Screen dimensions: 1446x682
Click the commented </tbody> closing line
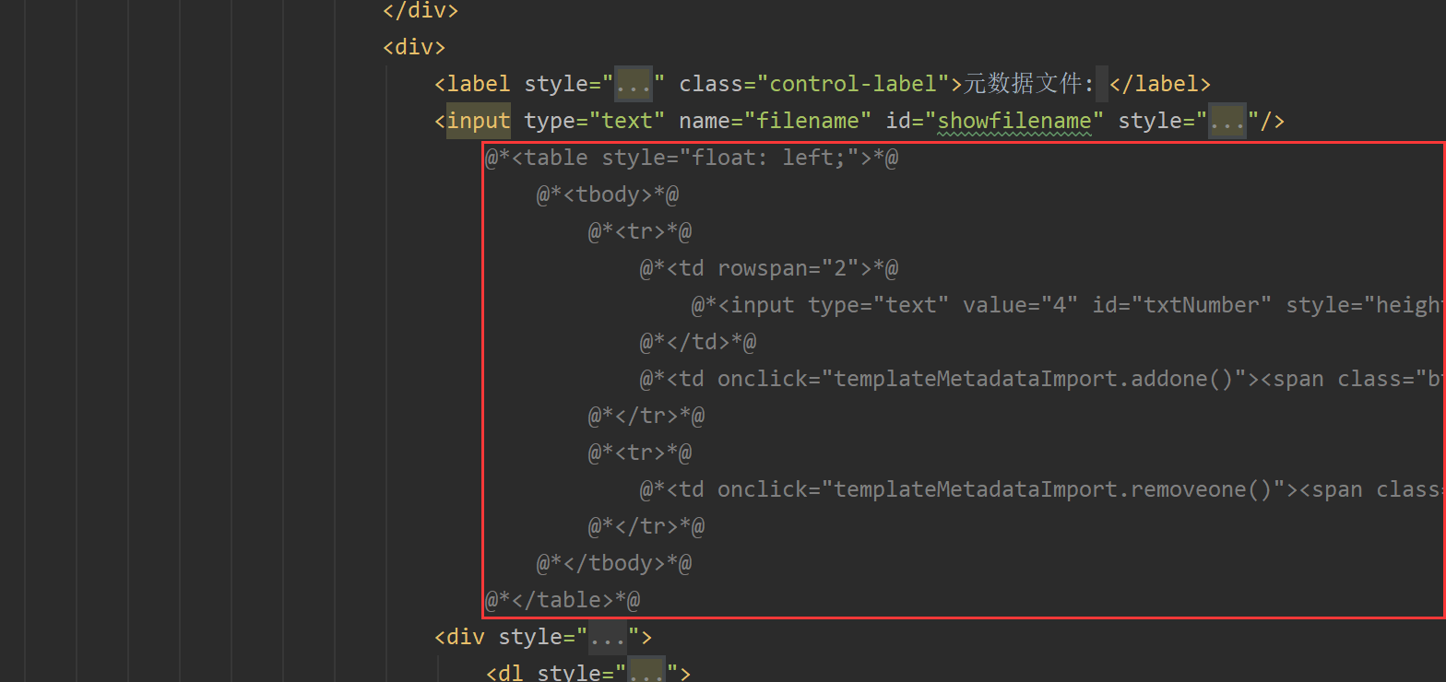(x=615, y=563)
